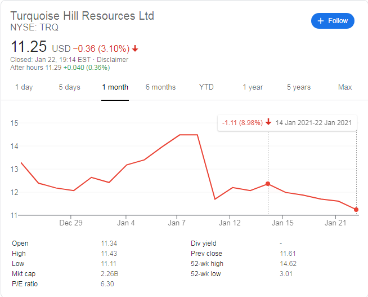Click the Dec 29 axis label
368x297 pixels.
click(x=71, y=223)
